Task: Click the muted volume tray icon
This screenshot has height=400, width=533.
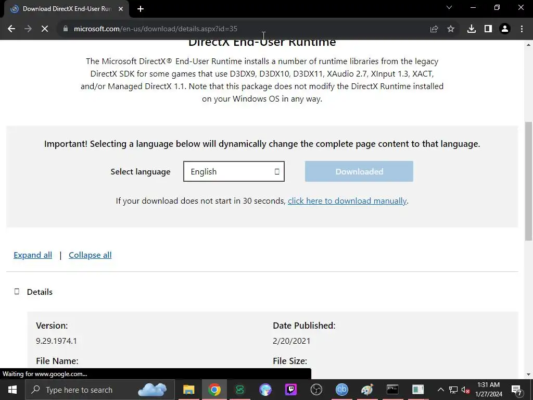Action: pos(466,390)
